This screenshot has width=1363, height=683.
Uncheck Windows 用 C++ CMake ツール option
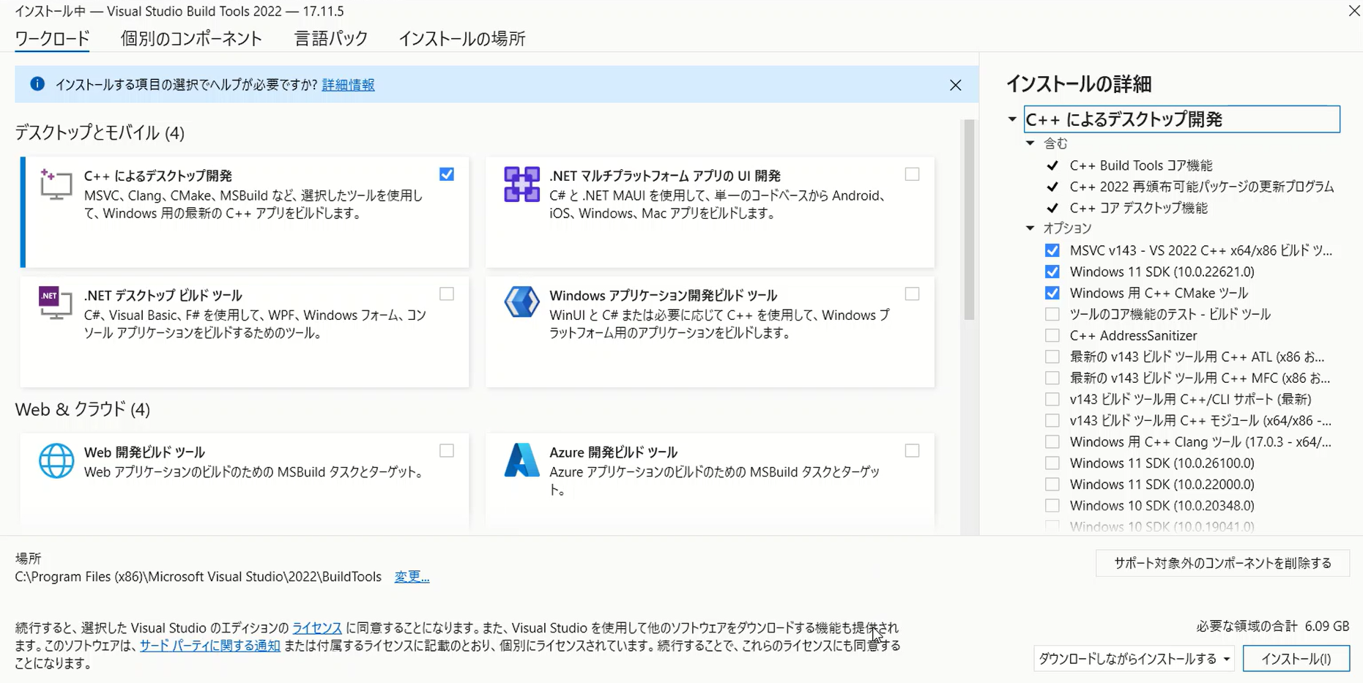(1052, 293)
